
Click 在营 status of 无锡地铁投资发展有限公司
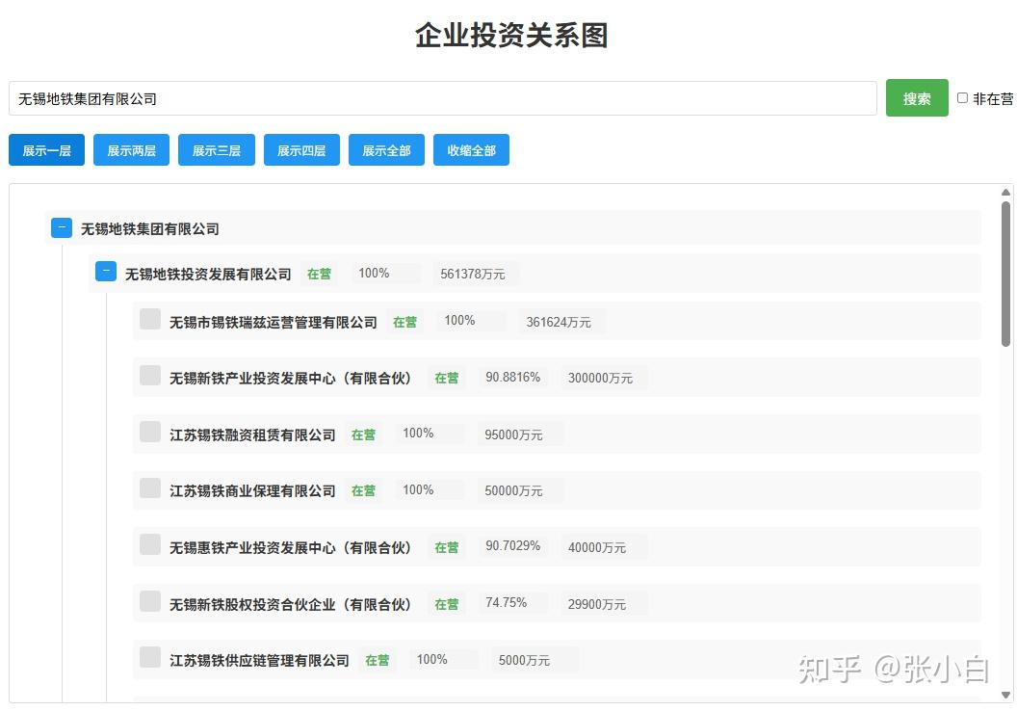coord(319,275)
